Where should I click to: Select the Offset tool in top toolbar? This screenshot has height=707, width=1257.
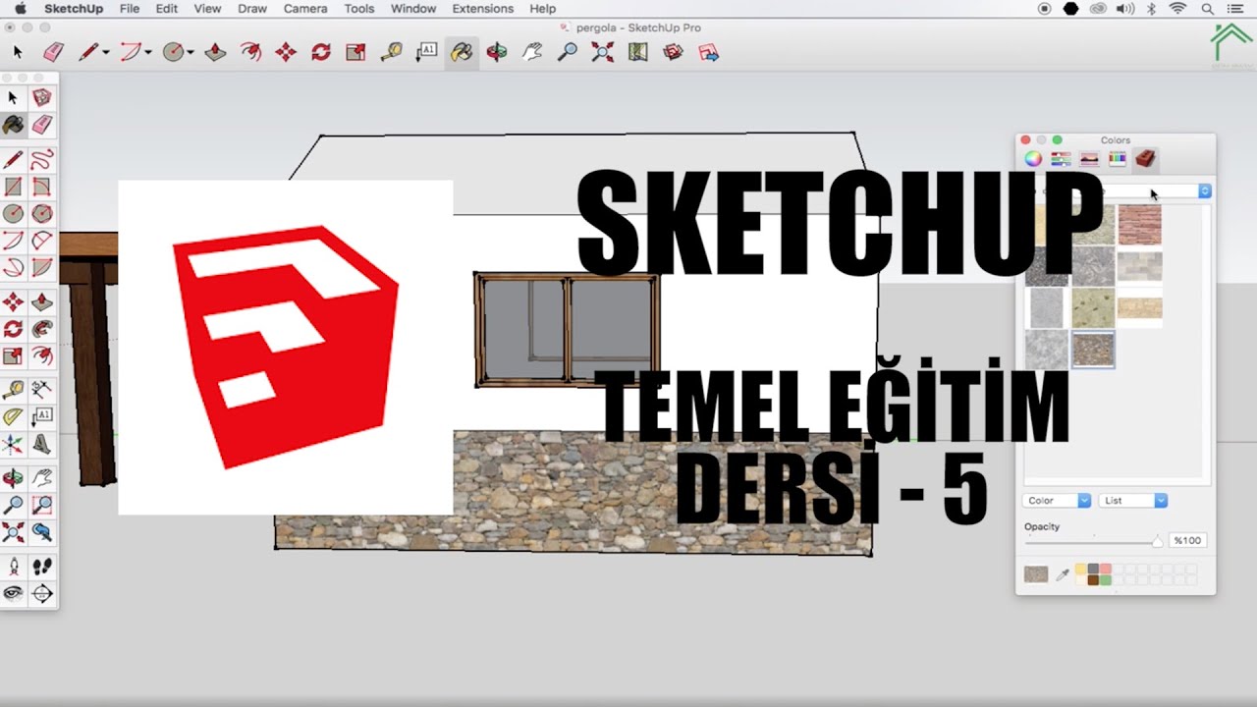click(250, 52)
